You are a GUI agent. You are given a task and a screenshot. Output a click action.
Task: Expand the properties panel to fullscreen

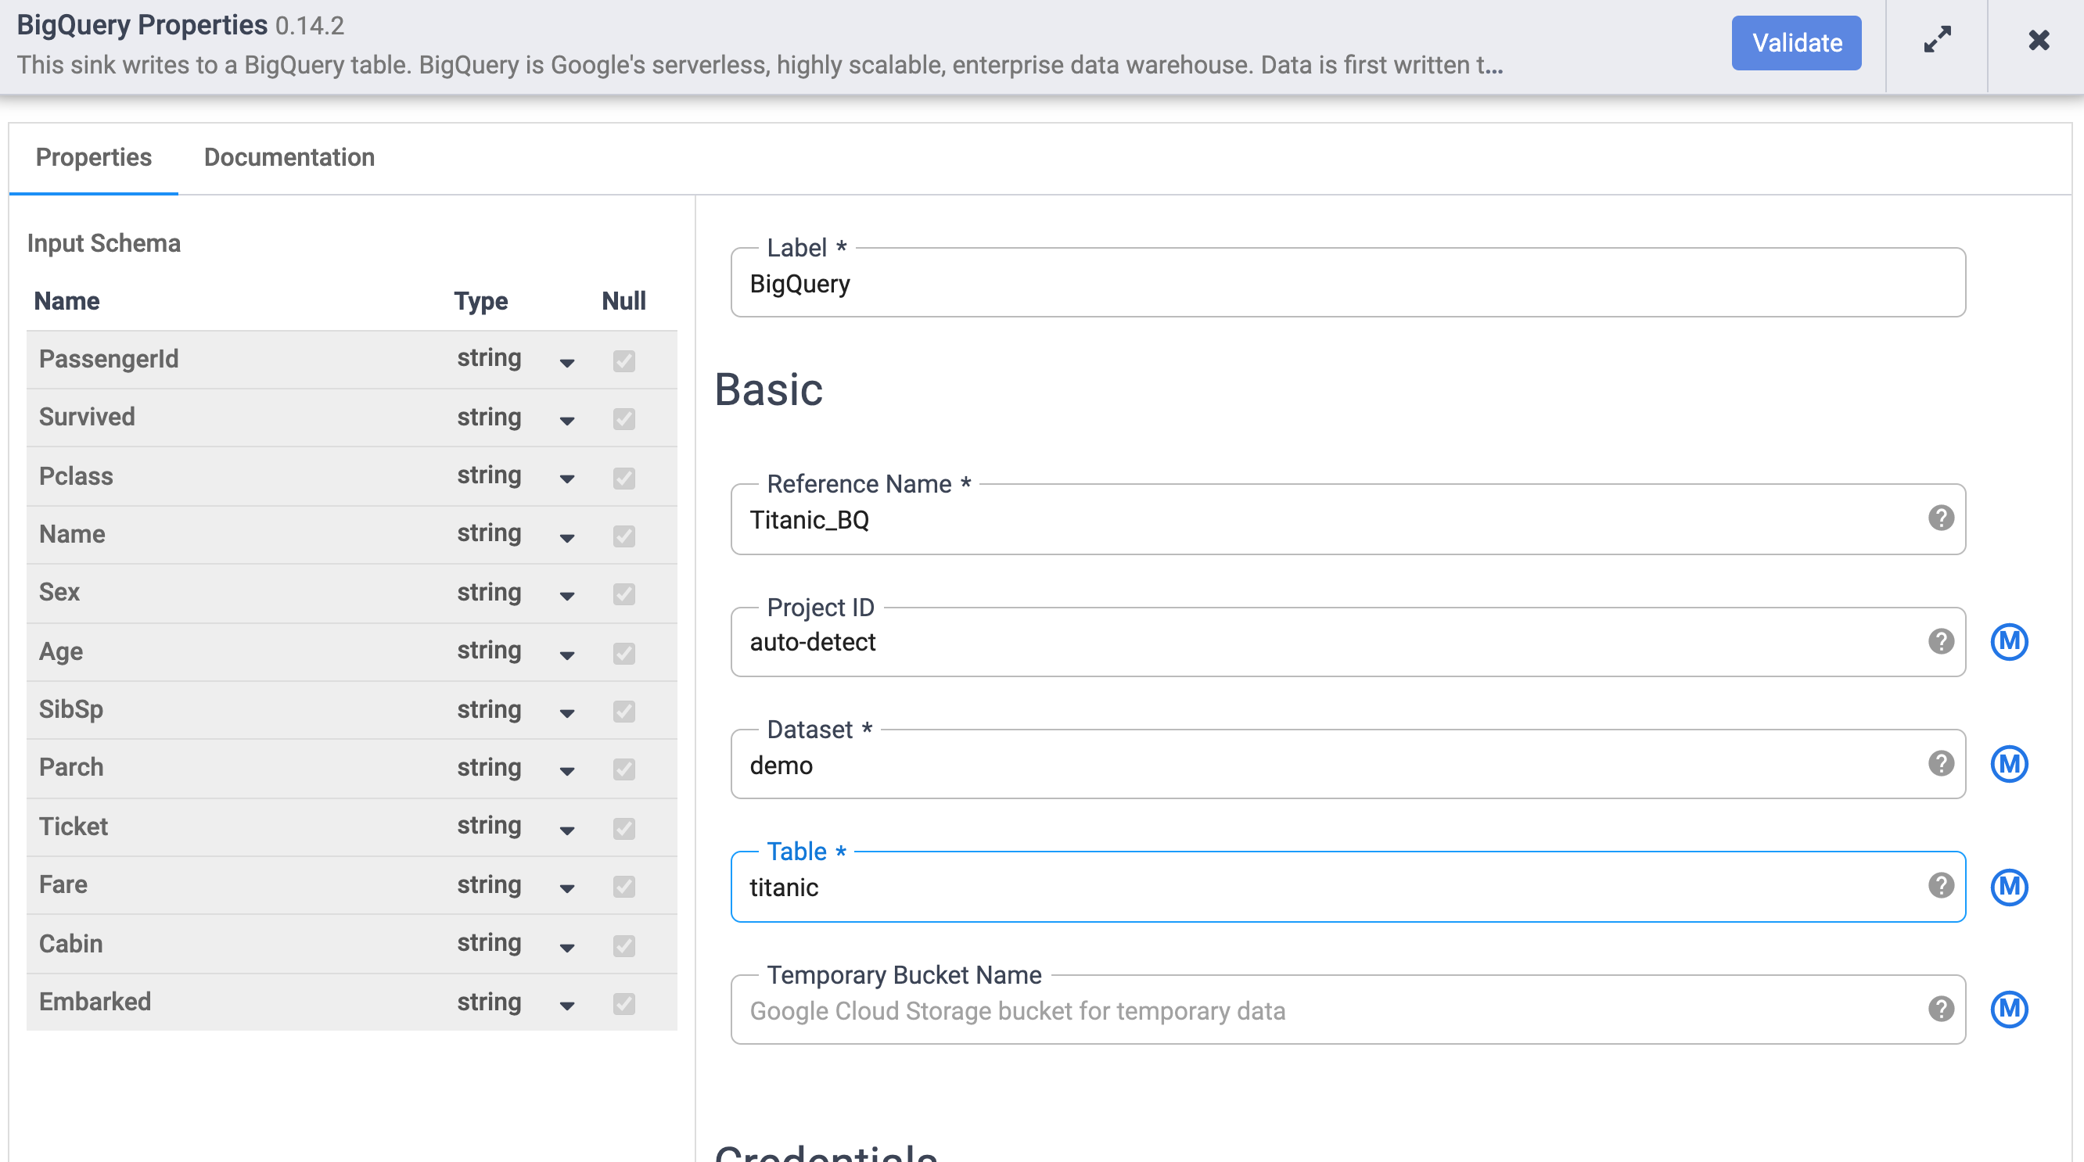pyautogui.click(x=1938, y=40)
